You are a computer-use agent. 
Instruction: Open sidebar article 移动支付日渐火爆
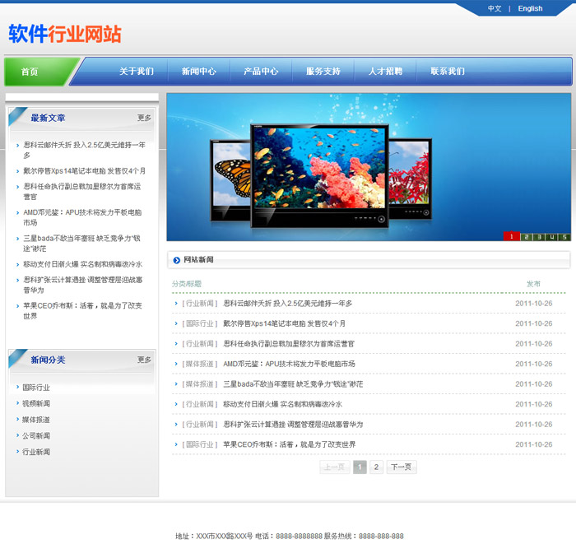point(82,264)
